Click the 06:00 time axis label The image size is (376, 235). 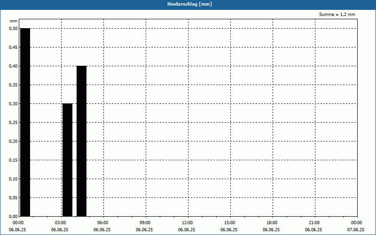(x=103, y=223)
